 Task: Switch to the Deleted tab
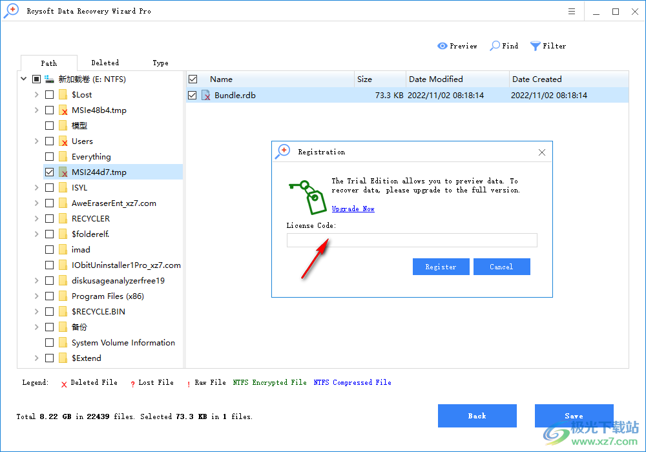click(105, 62)
